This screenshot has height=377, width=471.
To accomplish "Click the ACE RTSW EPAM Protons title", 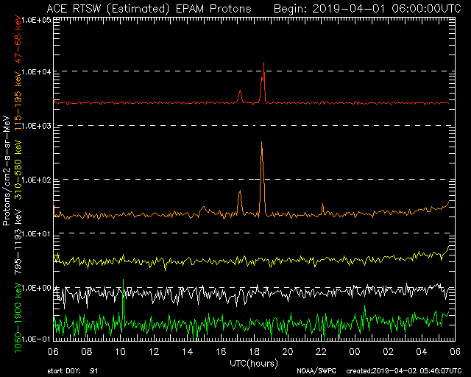I will coord(148,8).
